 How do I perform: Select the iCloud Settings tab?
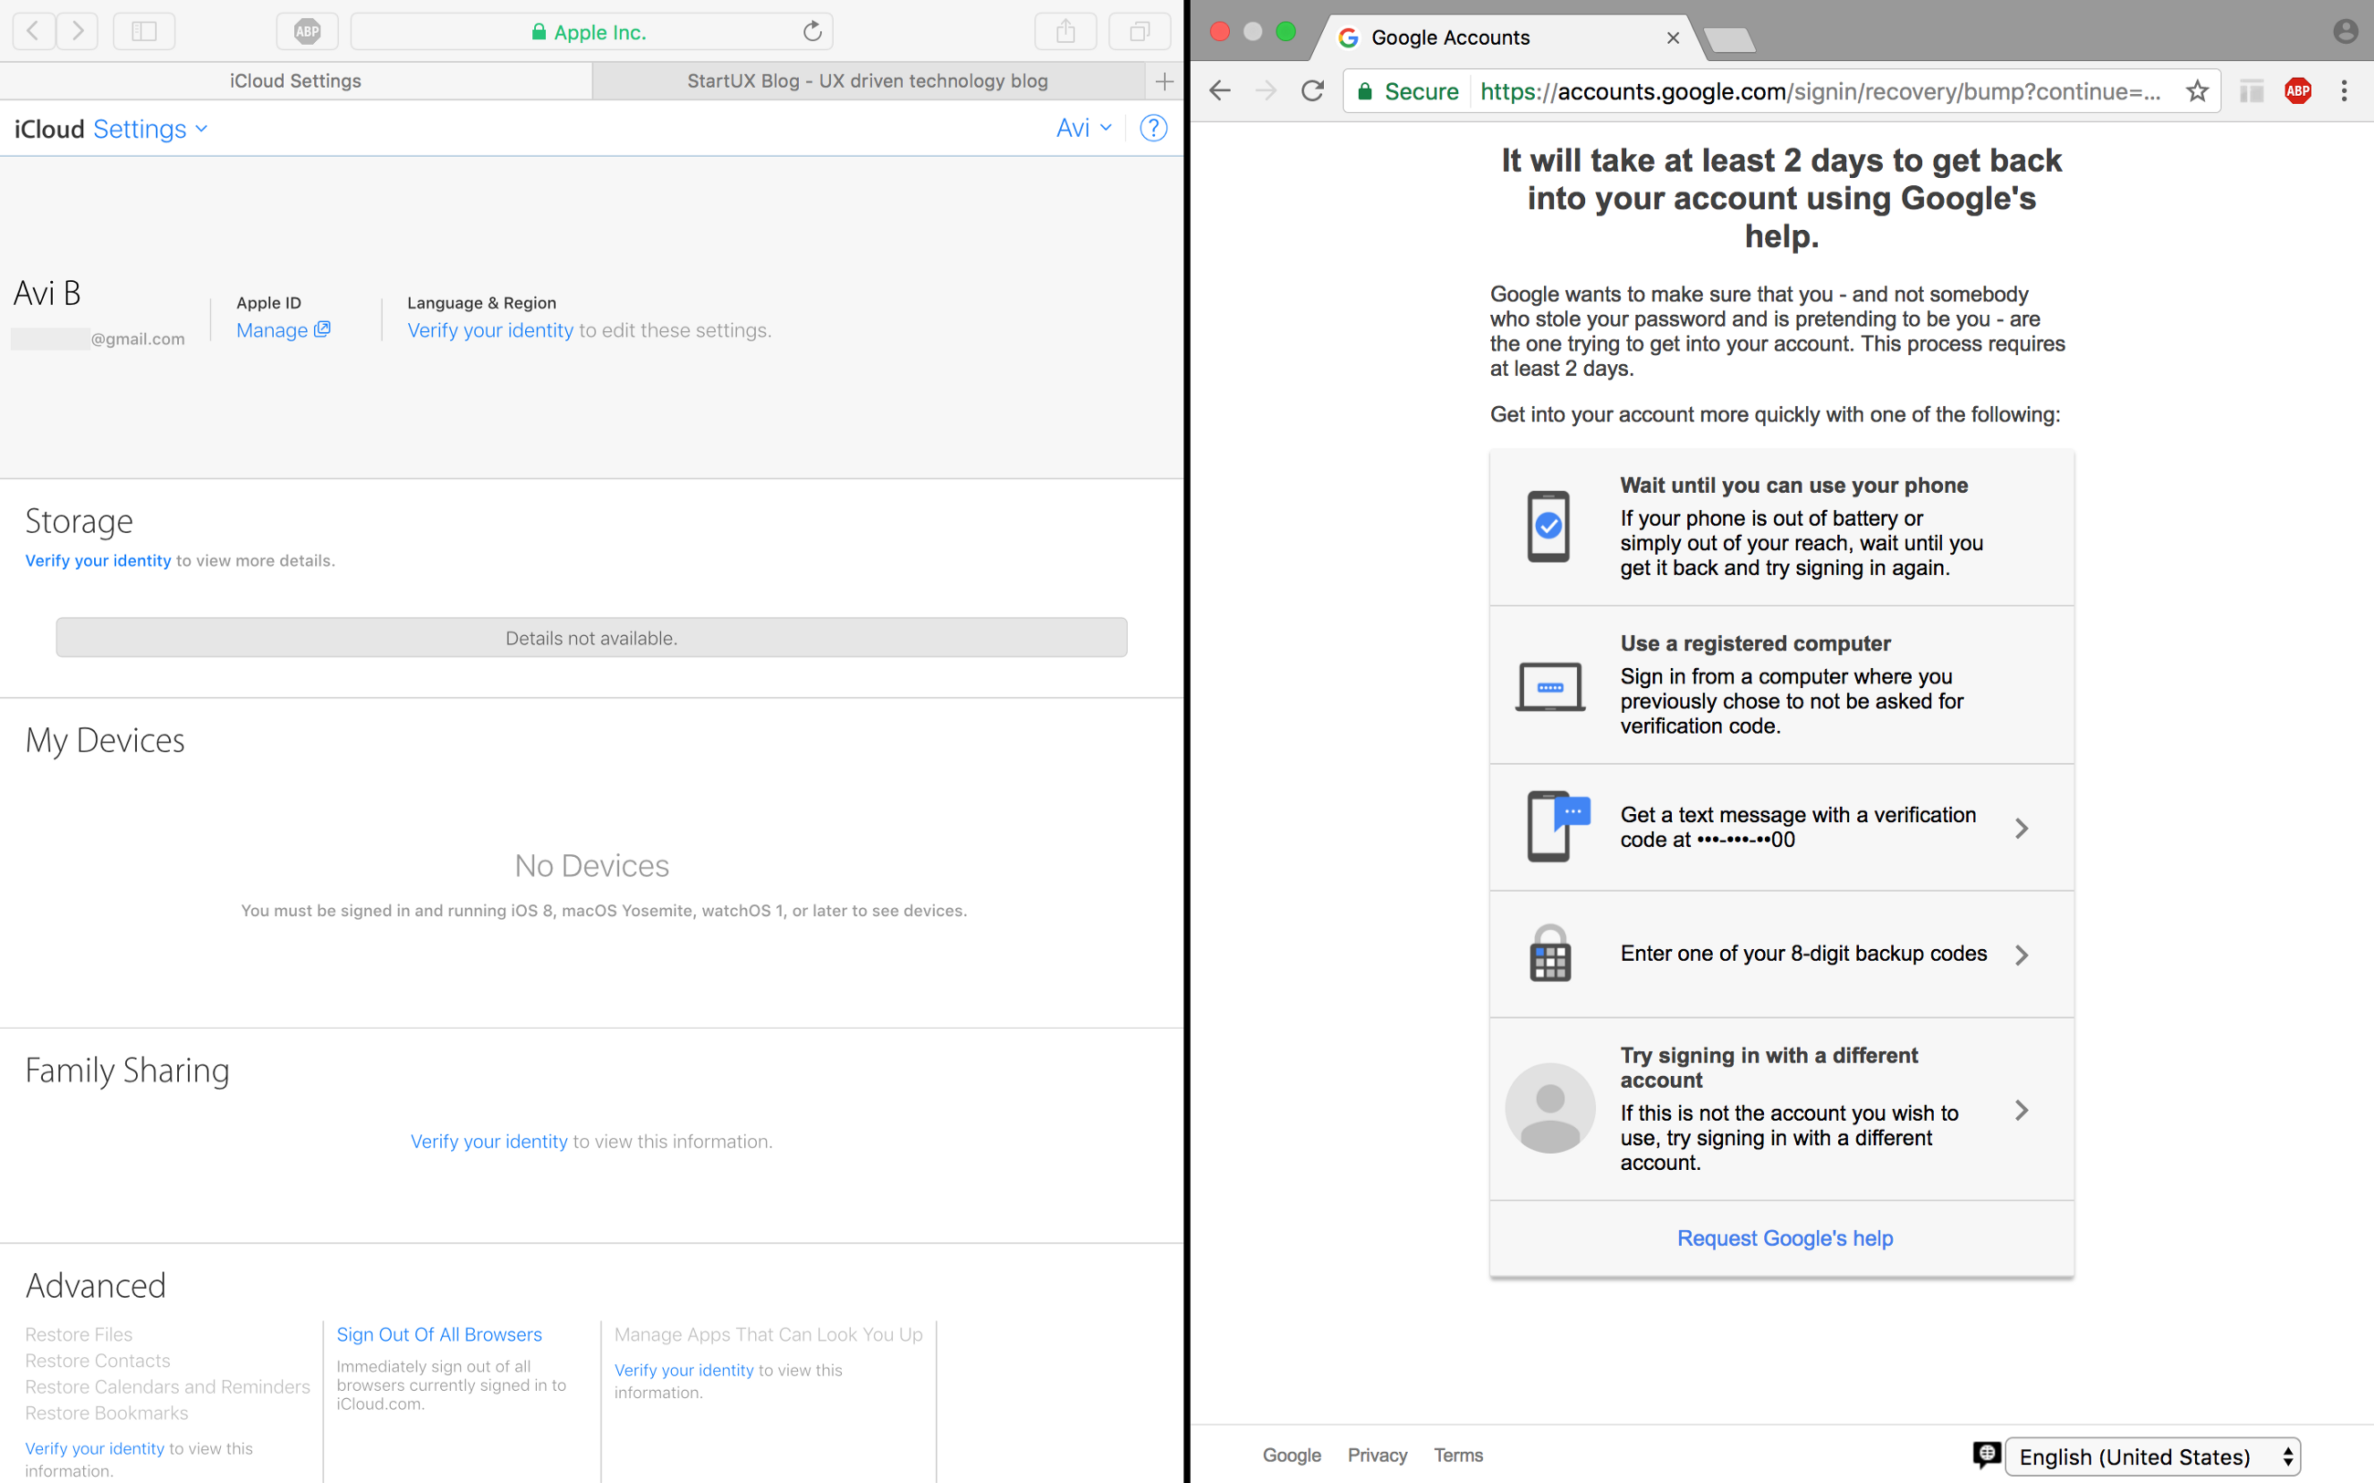pos(295,81)
